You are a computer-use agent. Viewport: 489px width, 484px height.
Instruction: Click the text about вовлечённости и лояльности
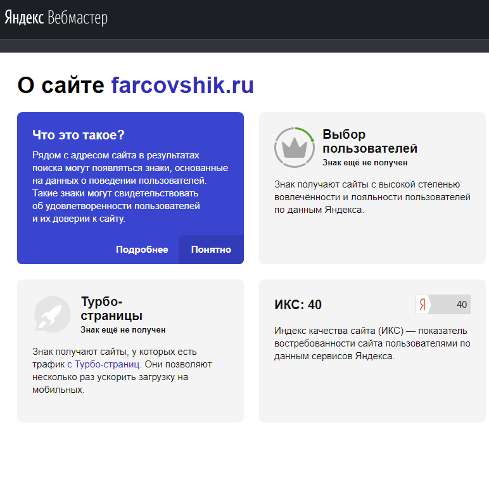point(372,197)
